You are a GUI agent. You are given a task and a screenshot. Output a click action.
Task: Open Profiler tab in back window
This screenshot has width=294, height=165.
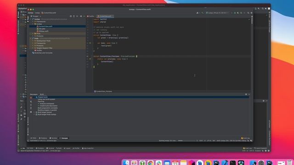(76, 148)
